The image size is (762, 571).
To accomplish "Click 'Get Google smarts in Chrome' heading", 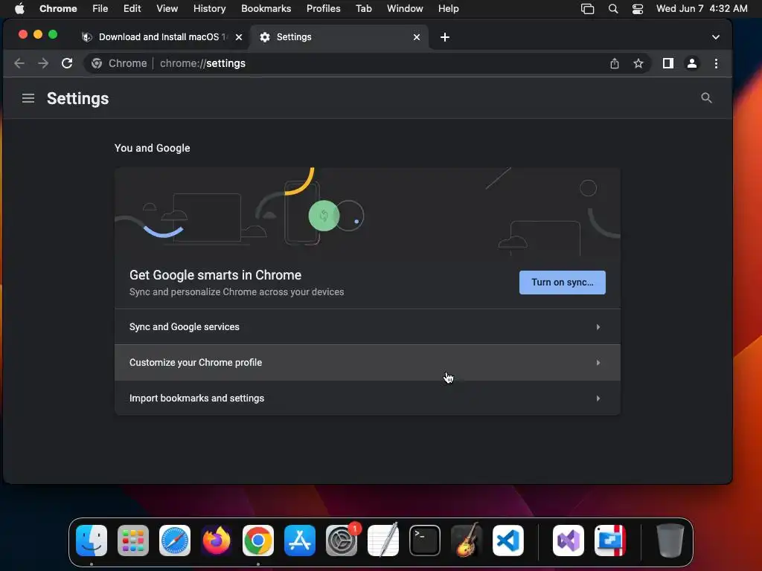I will (215, 275).
